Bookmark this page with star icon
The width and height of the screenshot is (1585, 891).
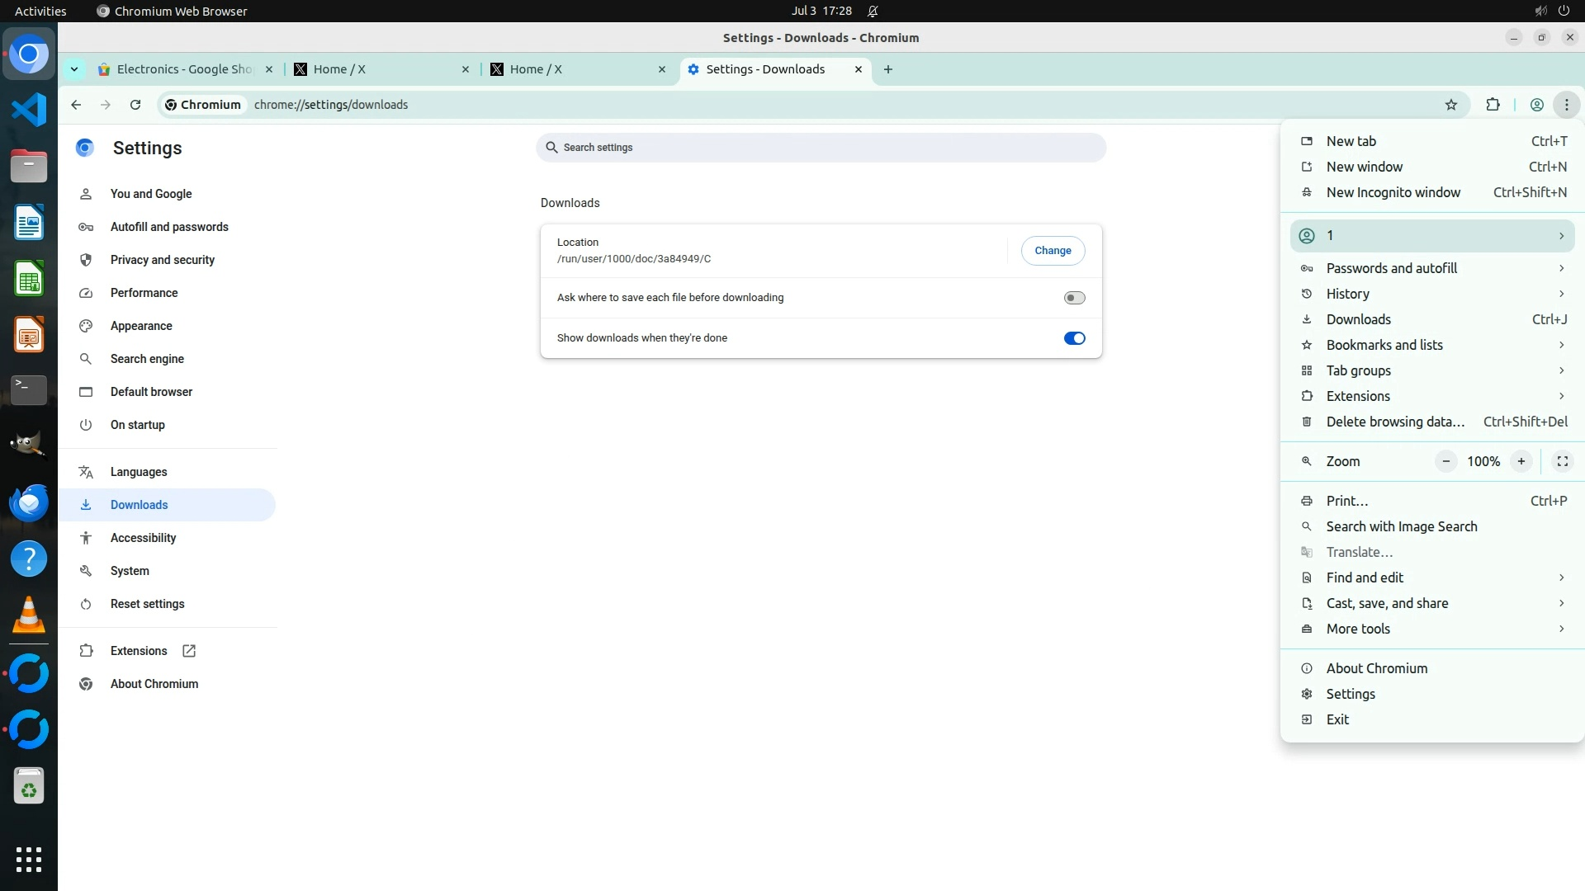pyautogui.click(x=1451, y=105)
